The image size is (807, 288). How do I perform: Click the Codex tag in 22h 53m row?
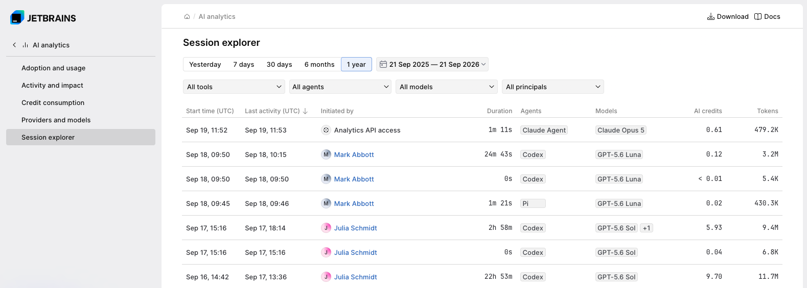click(533, 277)
